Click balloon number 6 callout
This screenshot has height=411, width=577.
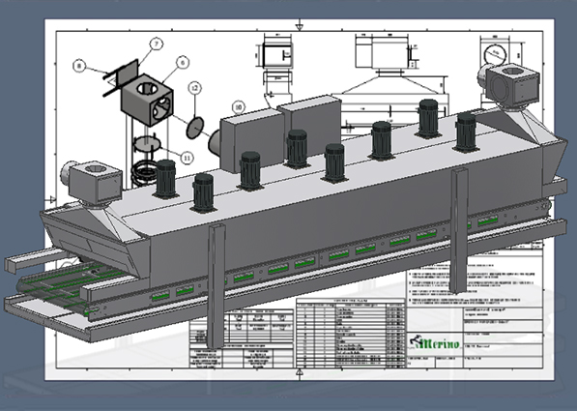[x=183, y=63]
